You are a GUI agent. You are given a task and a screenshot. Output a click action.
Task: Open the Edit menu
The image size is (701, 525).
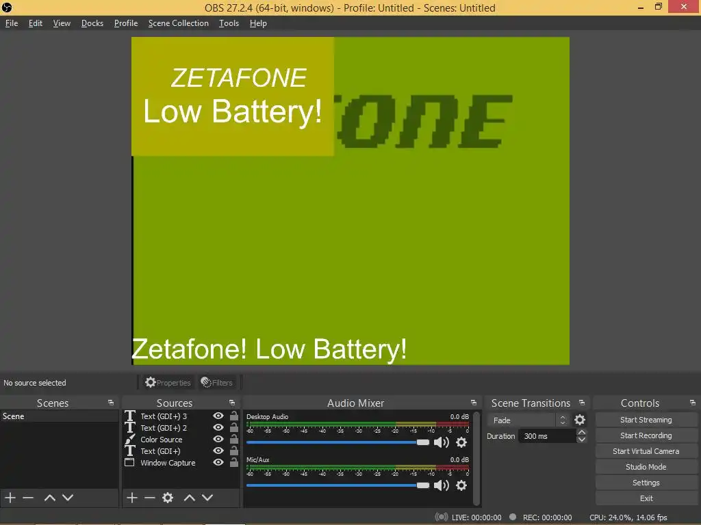tap(36, 23)
